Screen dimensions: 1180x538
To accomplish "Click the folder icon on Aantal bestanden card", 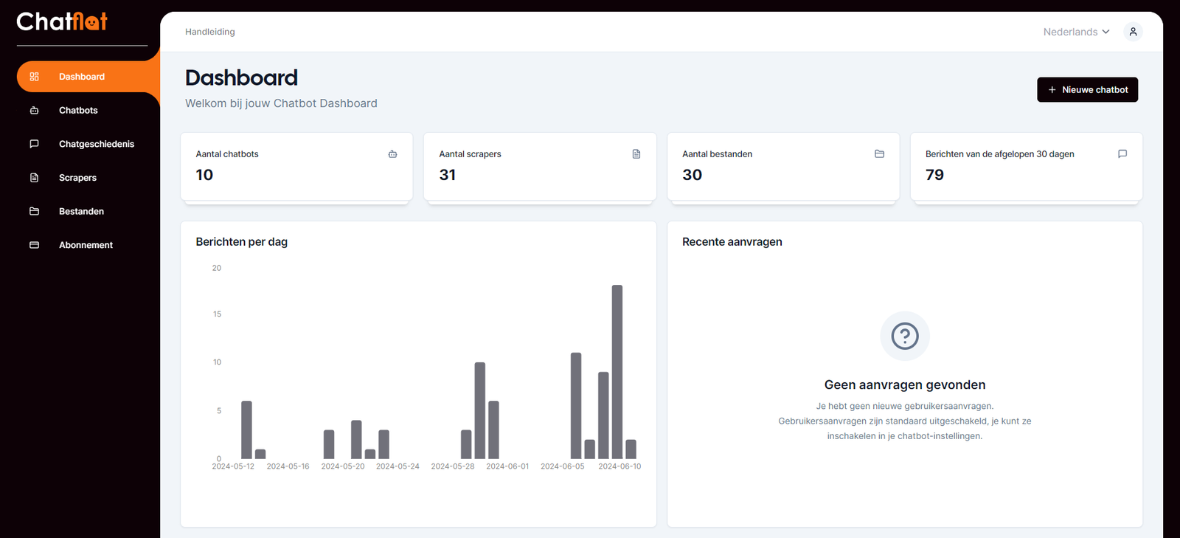I will pyautogui.click(x=879, y=154).
